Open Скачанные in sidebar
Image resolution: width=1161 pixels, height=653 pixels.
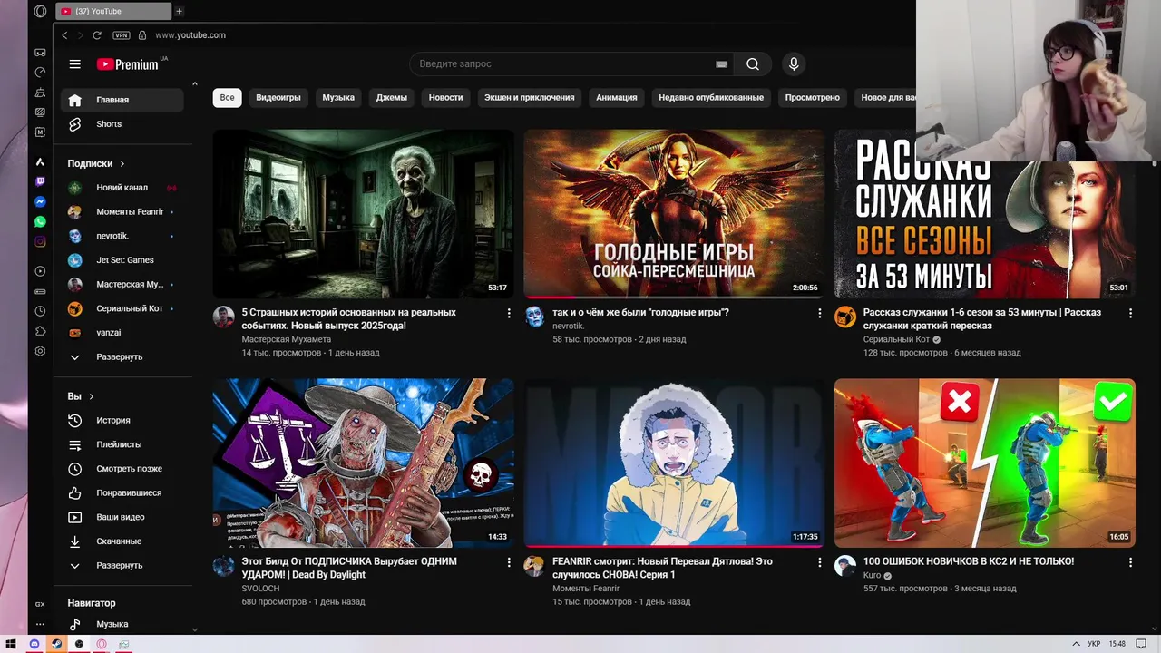point(122,541)
